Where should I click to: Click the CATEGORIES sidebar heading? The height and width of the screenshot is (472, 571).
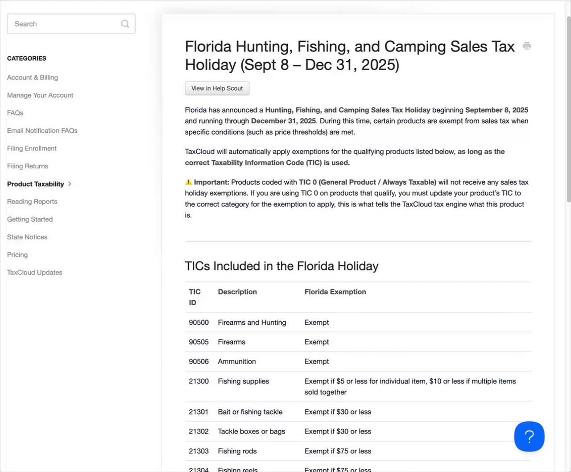27,58
